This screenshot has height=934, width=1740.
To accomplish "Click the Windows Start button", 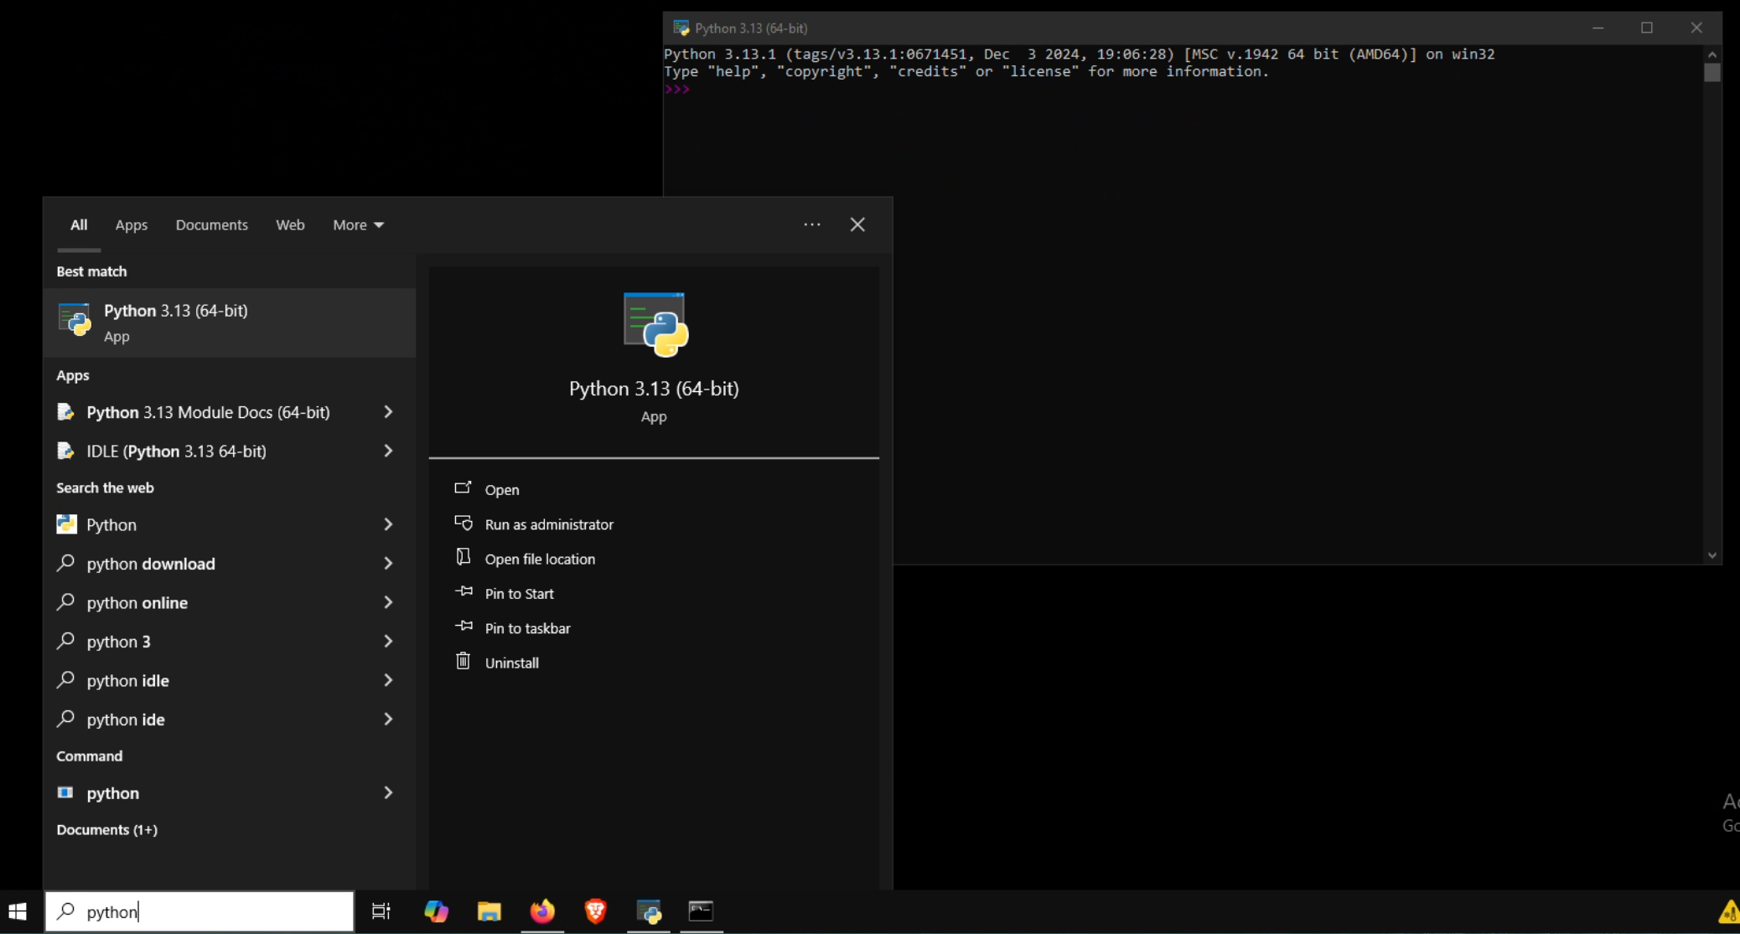I will [18, 911].
